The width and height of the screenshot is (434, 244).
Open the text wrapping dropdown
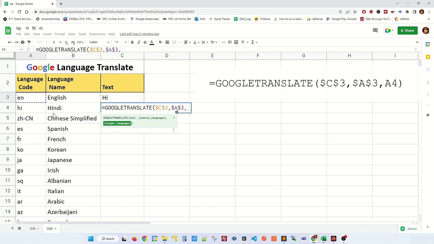204,42
